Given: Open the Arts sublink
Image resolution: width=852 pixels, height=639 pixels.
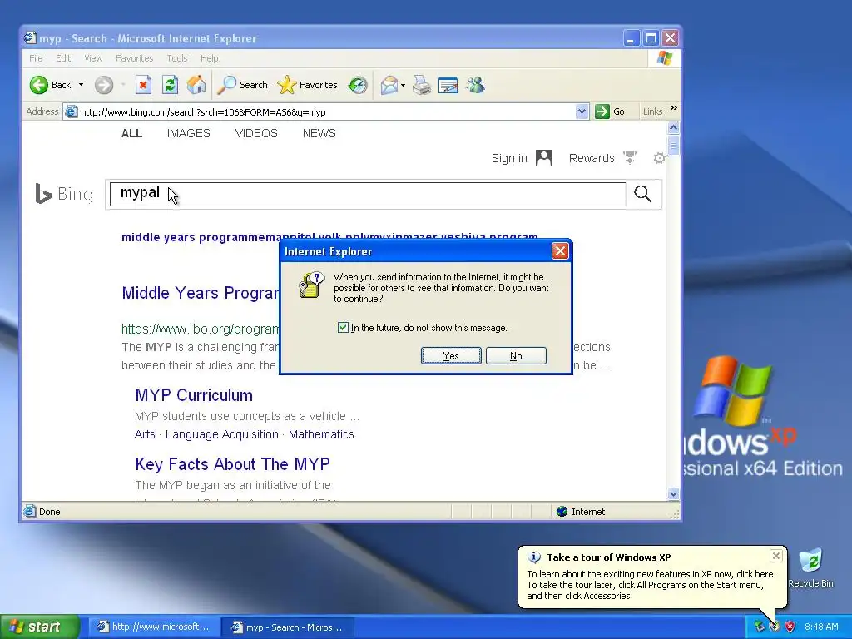Looking at the screenshot, I should pos(145,434).
